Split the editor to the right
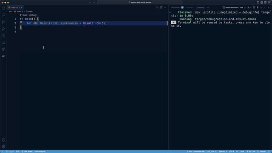Viewport: 272px width, 153px height. click(161, 8)
